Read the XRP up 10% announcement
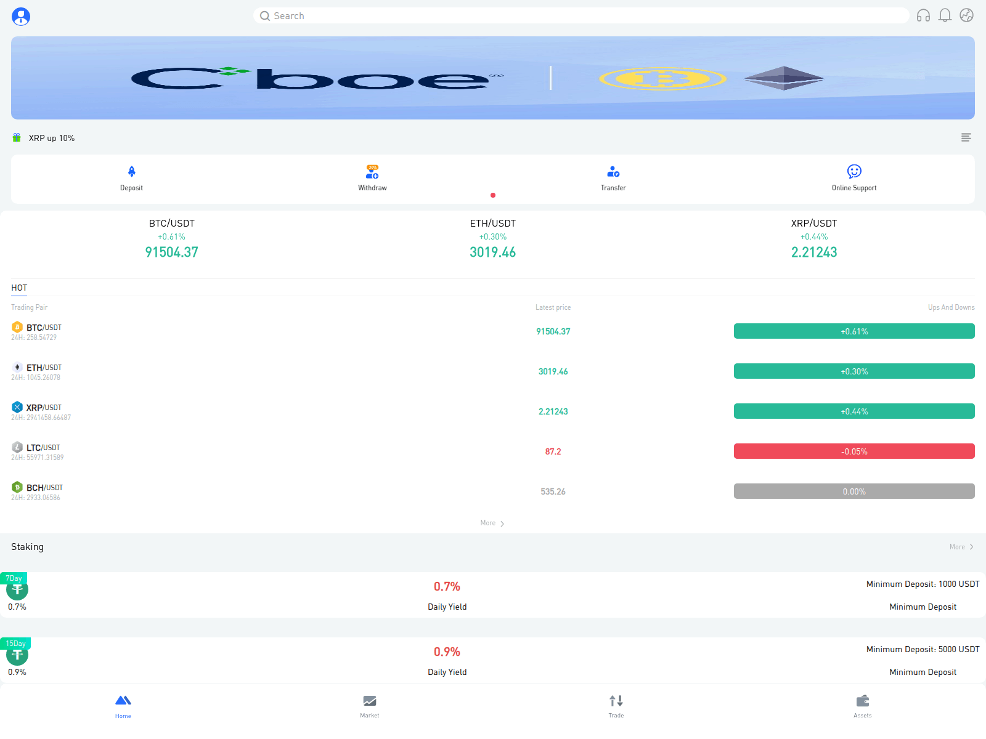This screenshot has height=739, width=986. [x=52, y=137]
